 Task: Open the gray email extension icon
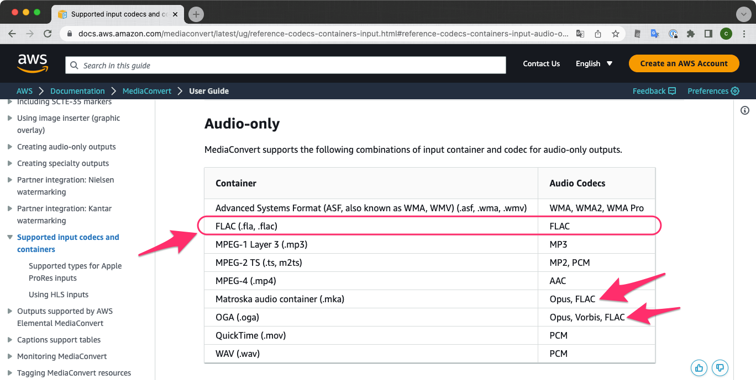pyautogui.click(x=637, y=34)
